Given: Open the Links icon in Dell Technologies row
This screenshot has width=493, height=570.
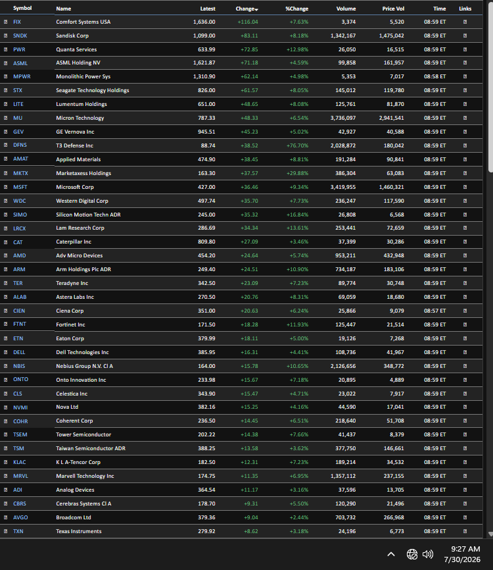Looking at the screenshot, I should click(x=465, y=352).
